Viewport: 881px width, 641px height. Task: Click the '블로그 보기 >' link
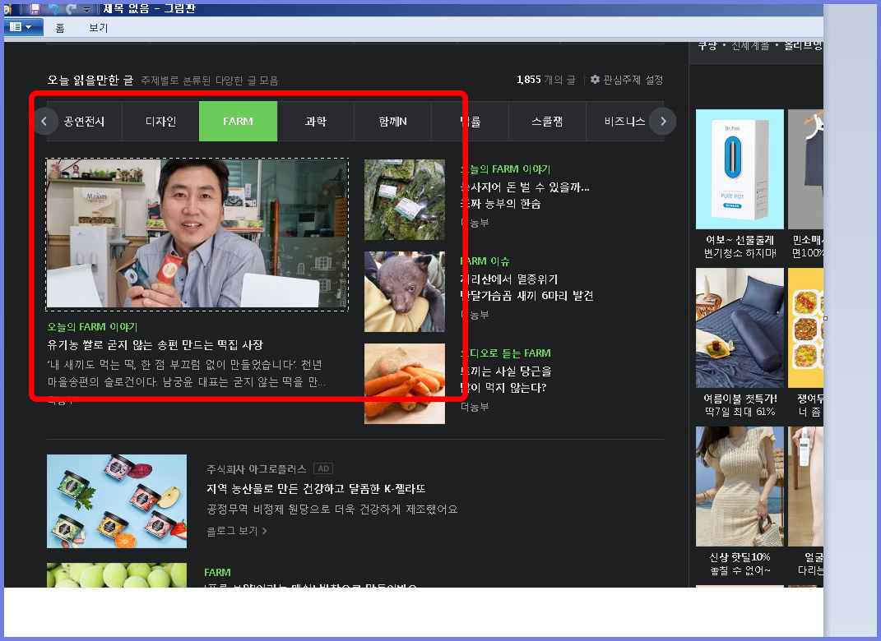click(237, 530)
